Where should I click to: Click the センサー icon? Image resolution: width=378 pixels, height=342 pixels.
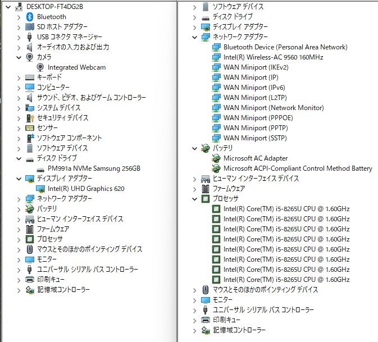[x=29, y=128]
